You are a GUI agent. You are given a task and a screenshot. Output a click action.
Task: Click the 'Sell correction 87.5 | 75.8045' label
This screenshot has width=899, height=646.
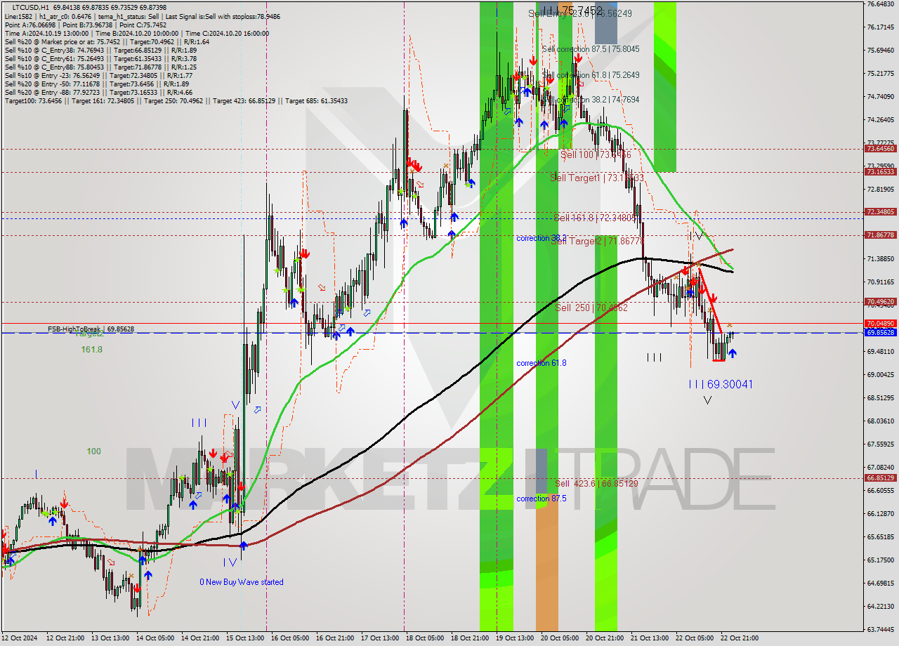point(591,49)
